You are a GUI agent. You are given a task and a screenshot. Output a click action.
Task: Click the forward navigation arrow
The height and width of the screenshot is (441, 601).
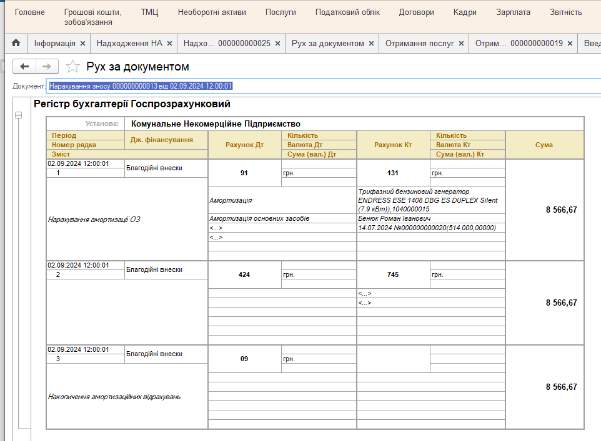tap(46, 67)
